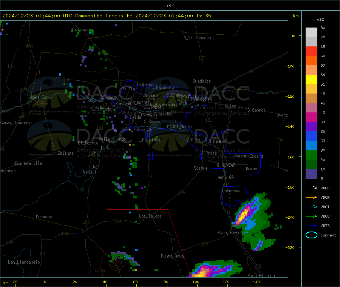Click the Morados location label
340x287 pixels.
tap(44, 216)
